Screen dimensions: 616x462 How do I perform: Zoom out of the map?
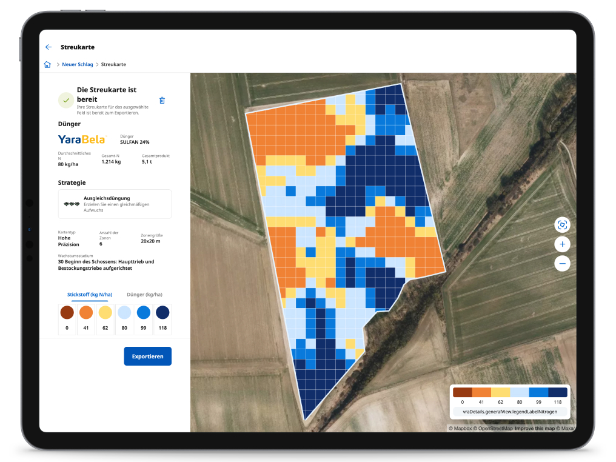coord(562,263)
